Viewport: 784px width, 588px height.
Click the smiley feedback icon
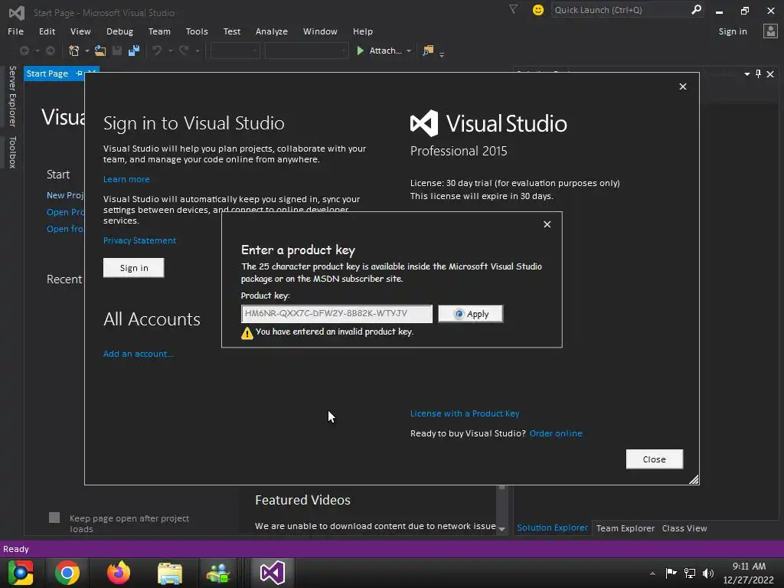(538, 10)
